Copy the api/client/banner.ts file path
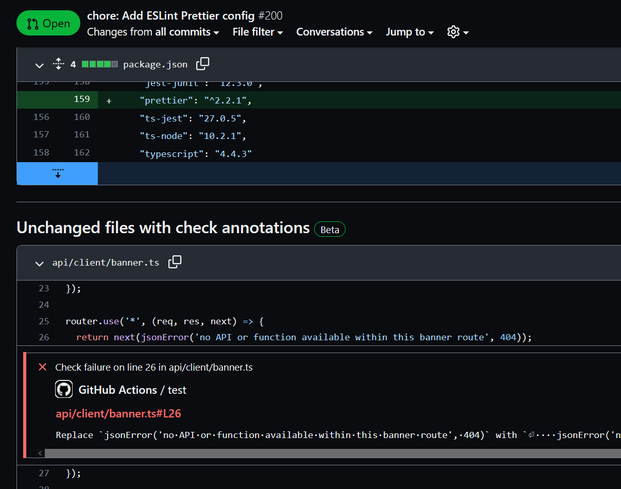This screenshot has height=489, width=621. click(x=175, y=262)
